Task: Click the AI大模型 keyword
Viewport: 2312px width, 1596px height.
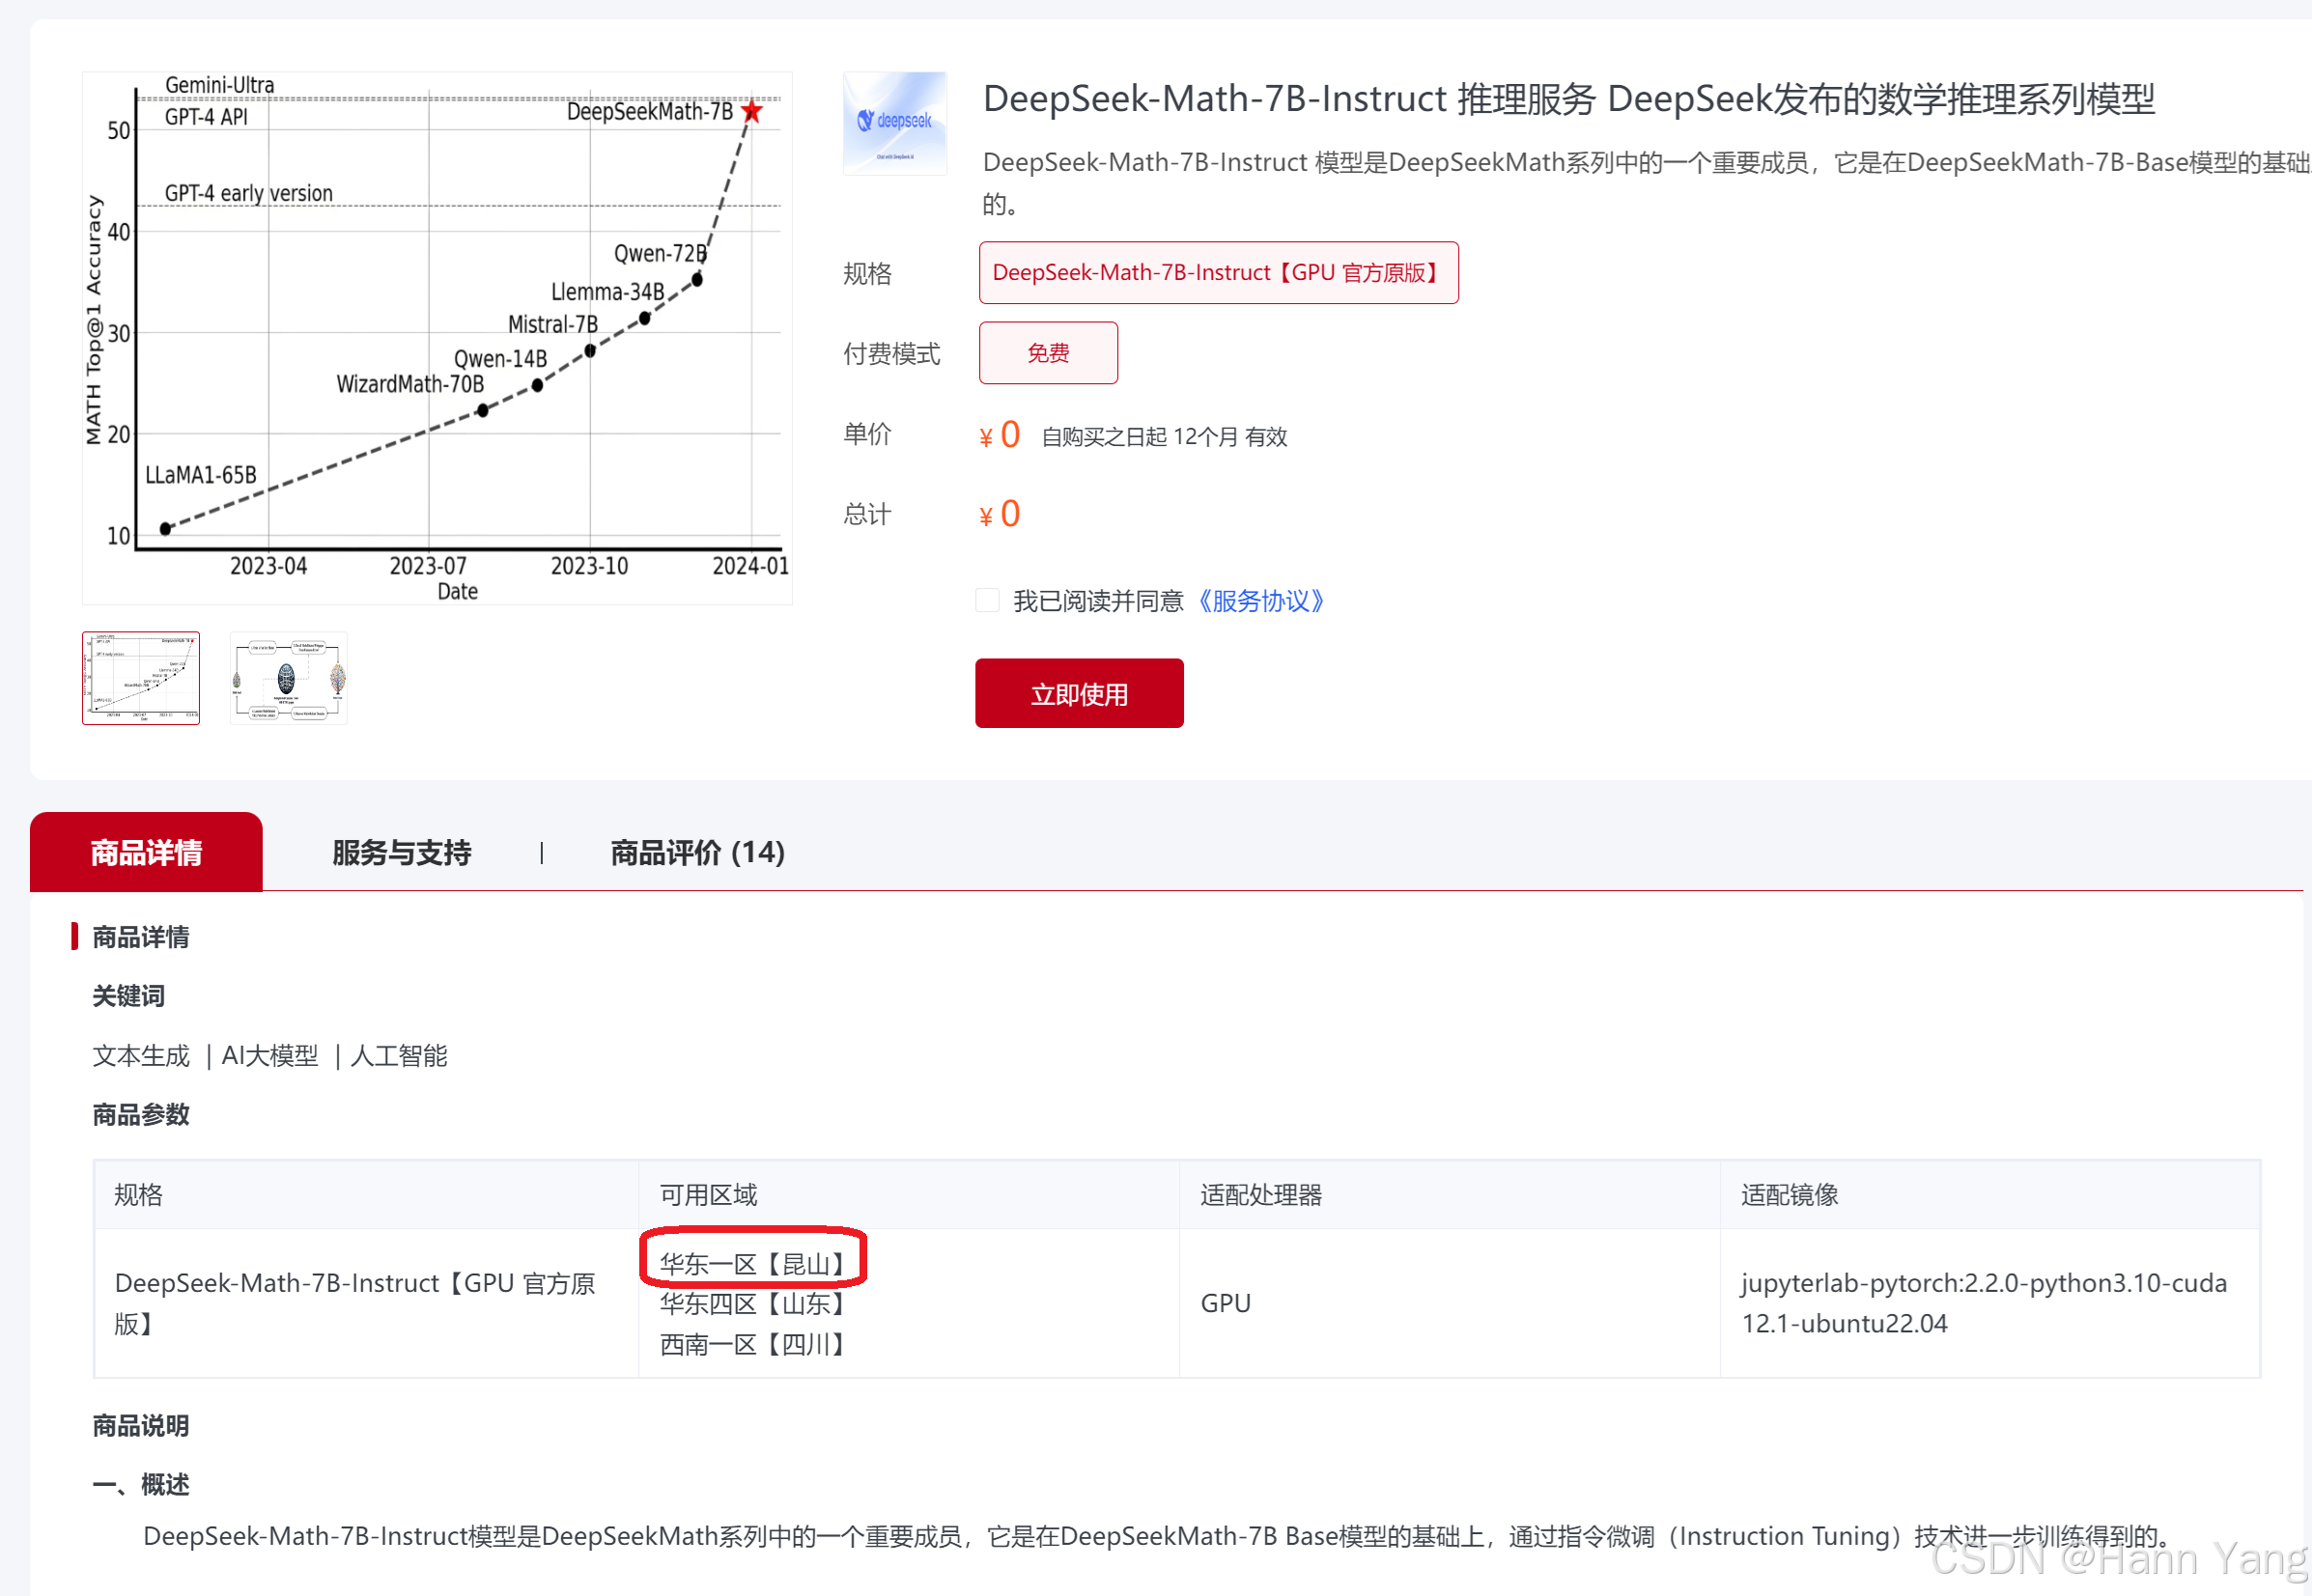Action: coord(269,1056)
